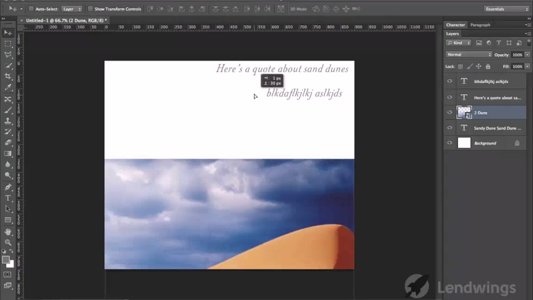Viewport: 533px width, 300px height.
Task: Select the Rectangular Marquee tool
Action: pyautogui.click(x=8, y=43)
